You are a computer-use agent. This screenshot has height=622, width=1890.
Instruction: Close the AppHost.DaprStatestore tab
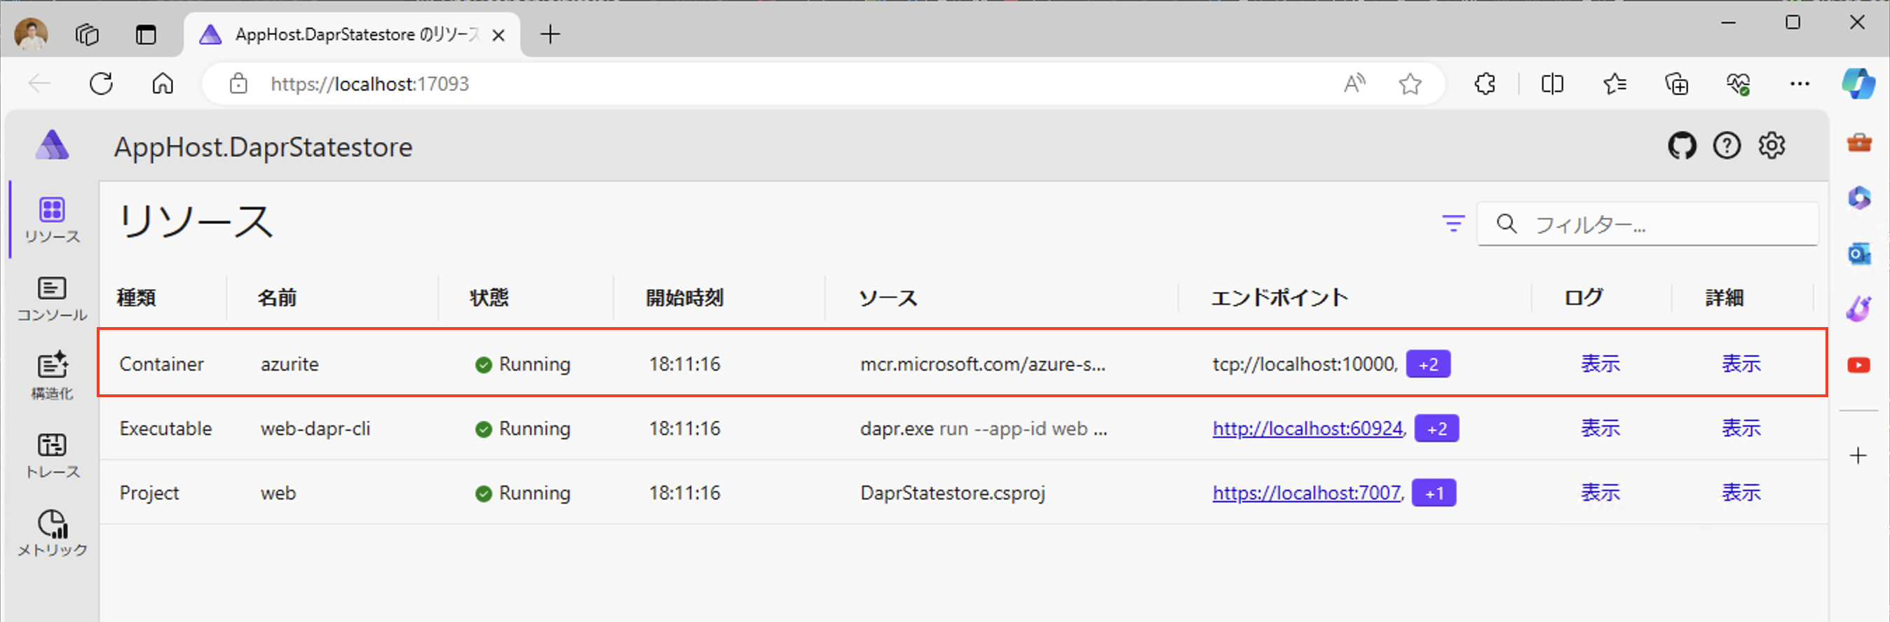[x=498, y=34]
